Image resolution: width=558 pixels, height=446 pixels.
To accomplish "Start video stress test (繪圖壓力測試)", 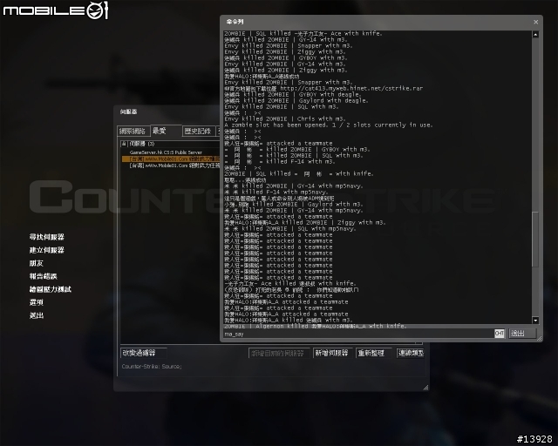I will coord(51,289).
